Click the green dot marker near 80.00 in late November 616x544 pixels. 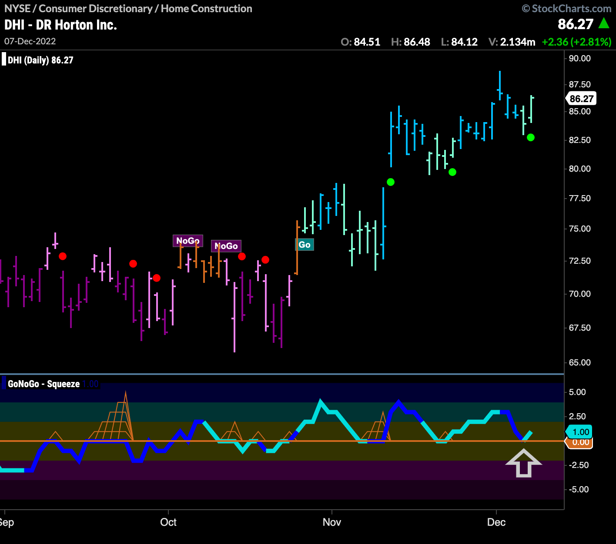[452, 172]
